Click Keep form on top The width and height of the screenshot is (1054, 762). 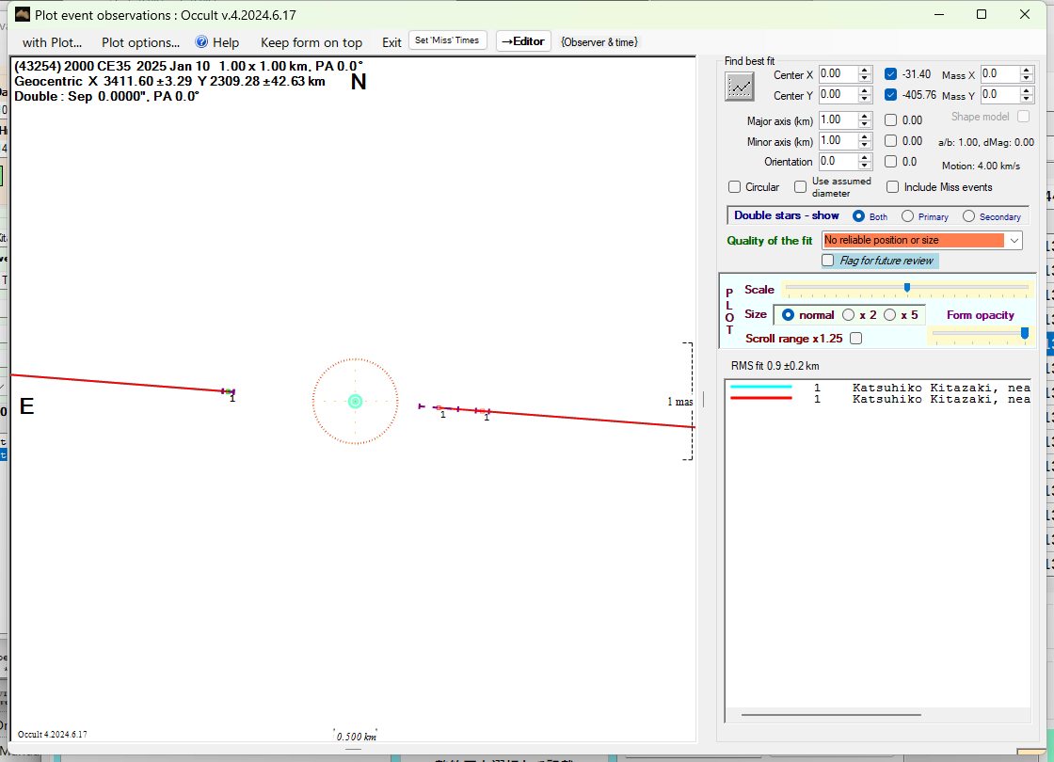pyautogui.click(x=311, y=42)
